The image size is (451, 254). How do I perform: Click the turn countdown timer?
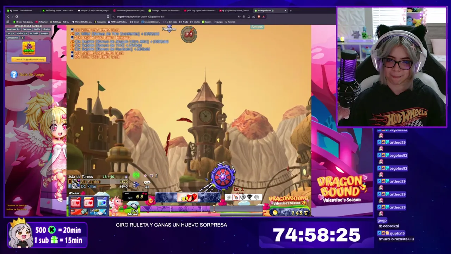(x=189, y=34)
